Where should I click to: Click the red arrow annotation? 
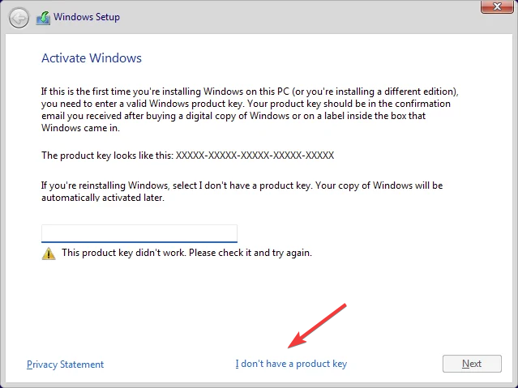click(x=321, y=325)
